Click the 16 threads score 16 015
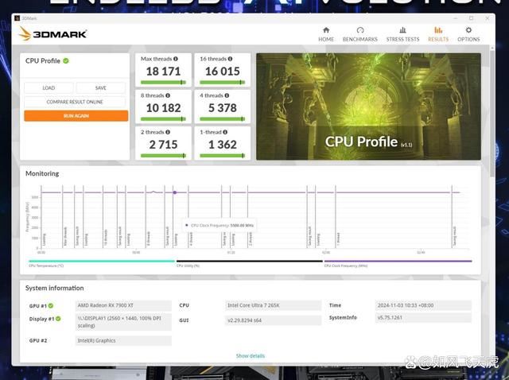This screenshot has height=380, width=509. 223,71
